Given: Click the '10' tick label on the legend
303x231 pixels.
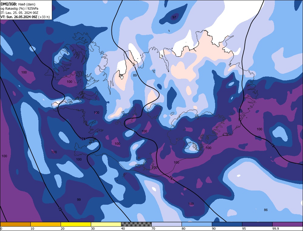Looking at the screenshot, I should [32, 229].
